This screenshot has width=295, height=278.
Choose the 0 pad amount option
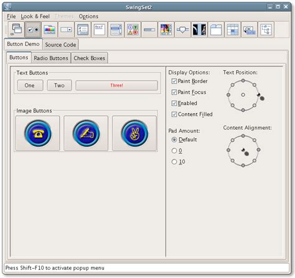174,151
